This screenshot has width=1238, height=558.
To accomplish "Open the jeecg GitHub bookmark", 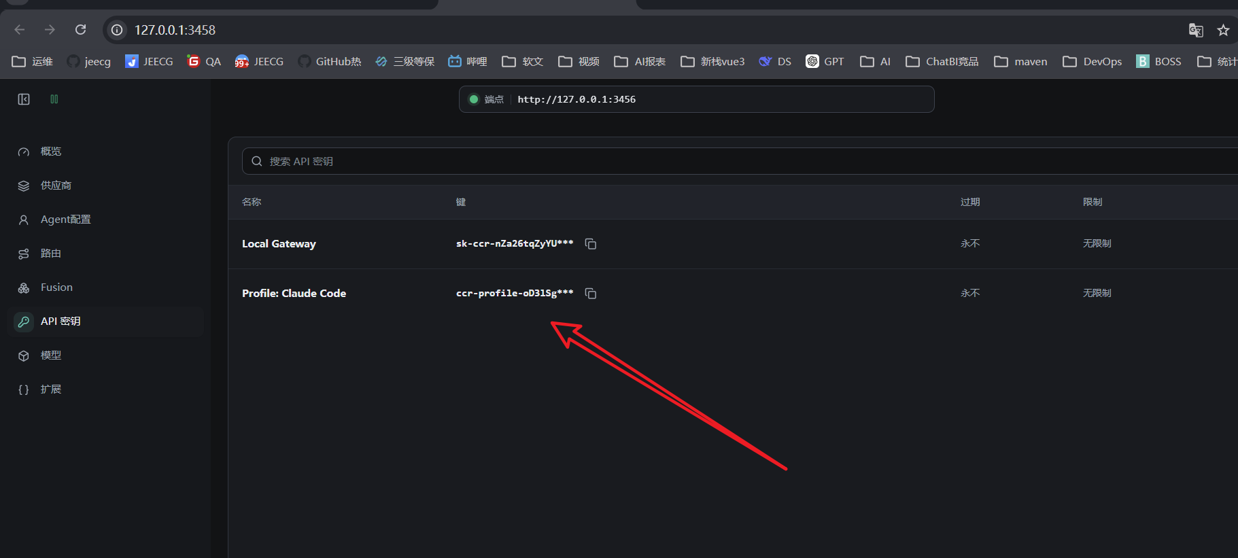I will click(x=89, y=62).
